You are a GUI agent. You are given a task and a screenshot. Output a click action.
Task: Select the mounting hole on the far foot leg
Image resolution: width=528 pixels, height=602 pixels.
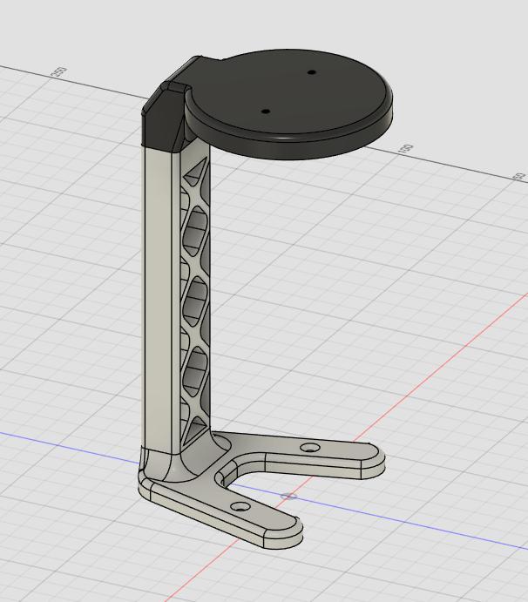click(310, 448)
